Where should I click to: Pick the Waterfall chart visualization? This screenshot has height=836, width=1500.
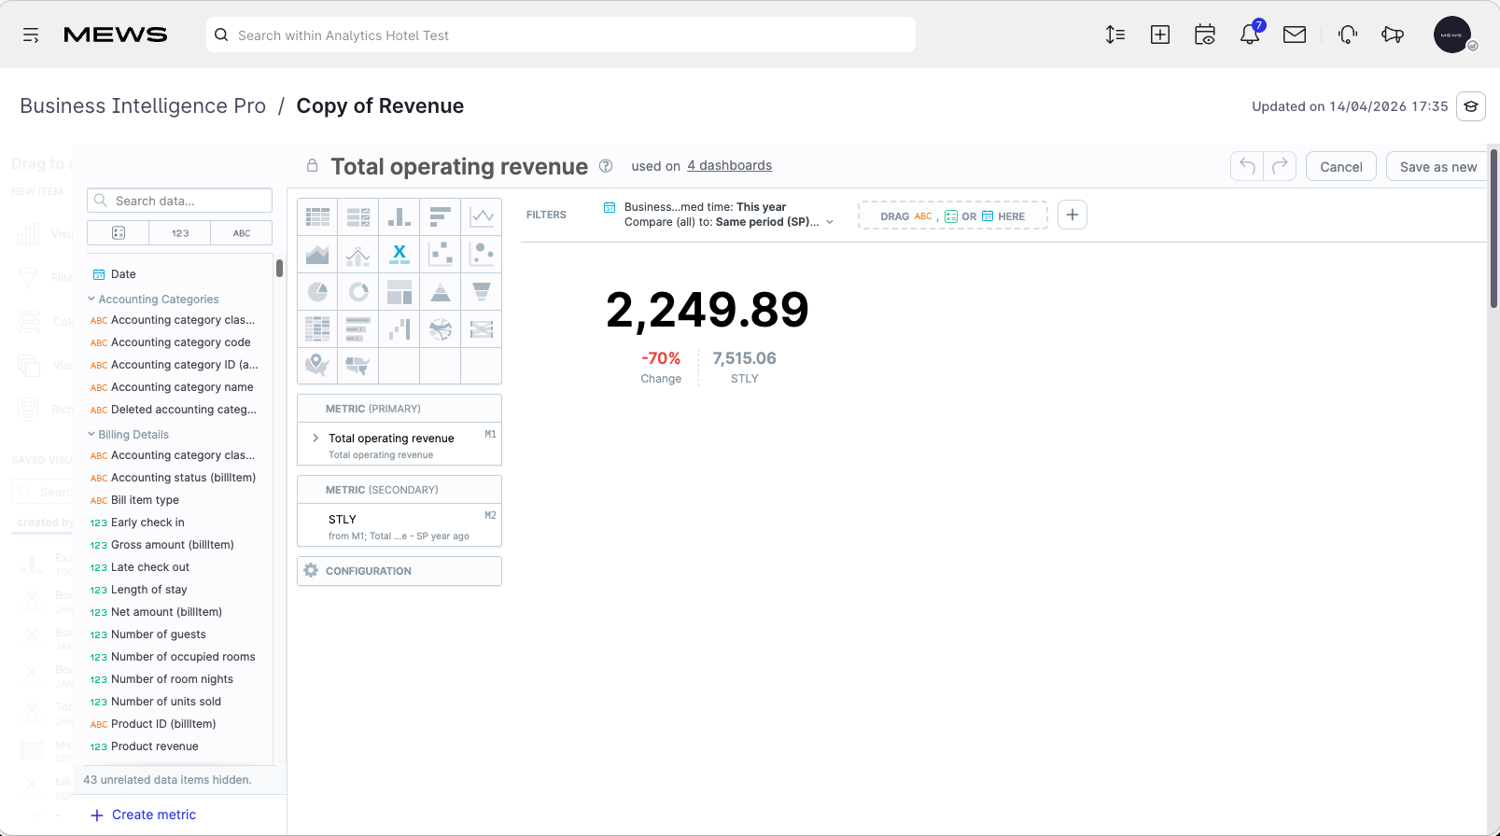tap(400, 328)
